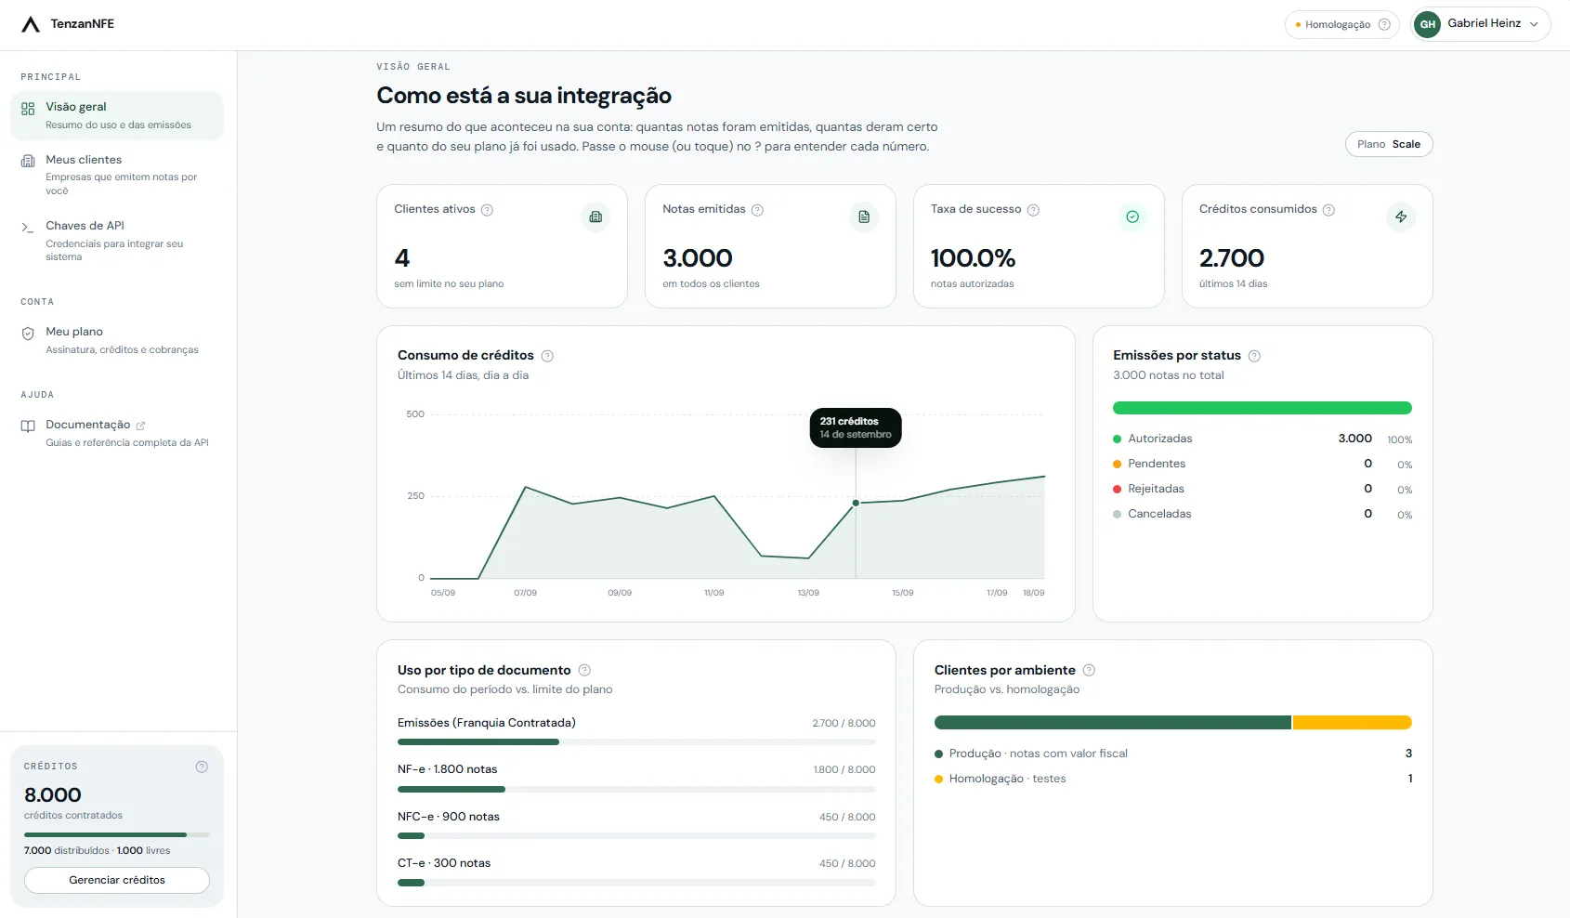Open help icon next to Homologação badge
1570x918 pixels.
pyautogui.click(x=1384, y=25)
